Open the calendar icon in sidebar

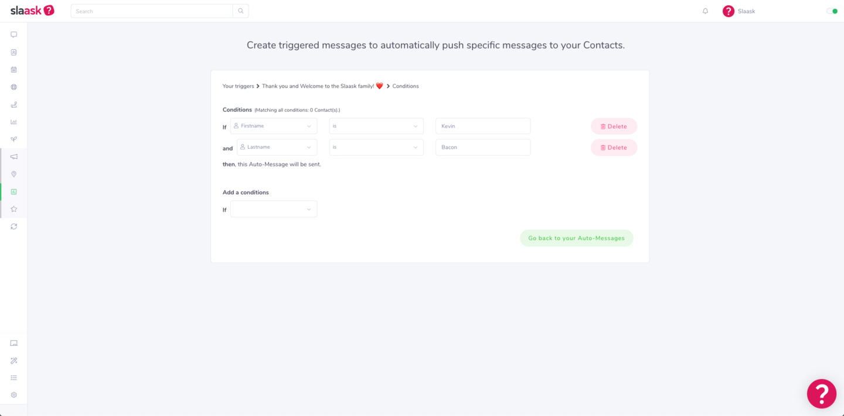(13, 70)
